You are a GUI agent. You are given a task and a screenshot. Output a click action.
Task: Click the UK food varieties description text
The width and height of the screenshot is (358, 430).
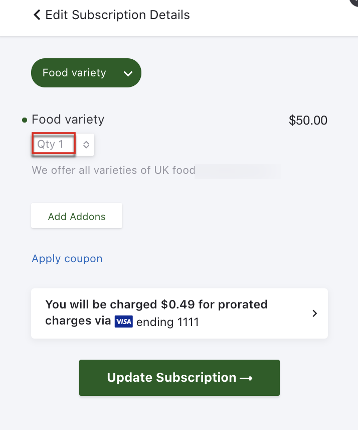click(114, 170)
